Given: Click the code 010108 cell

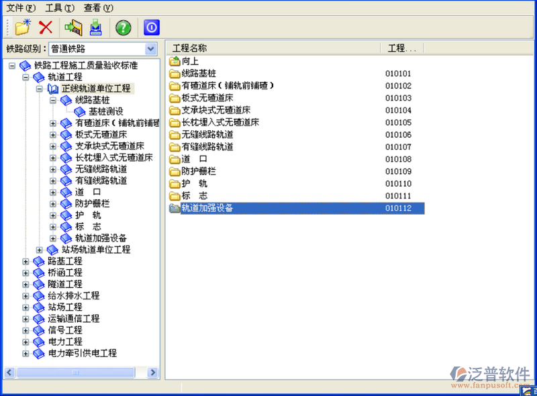Looking at the screenshot, I should click(x=398, y=159).
